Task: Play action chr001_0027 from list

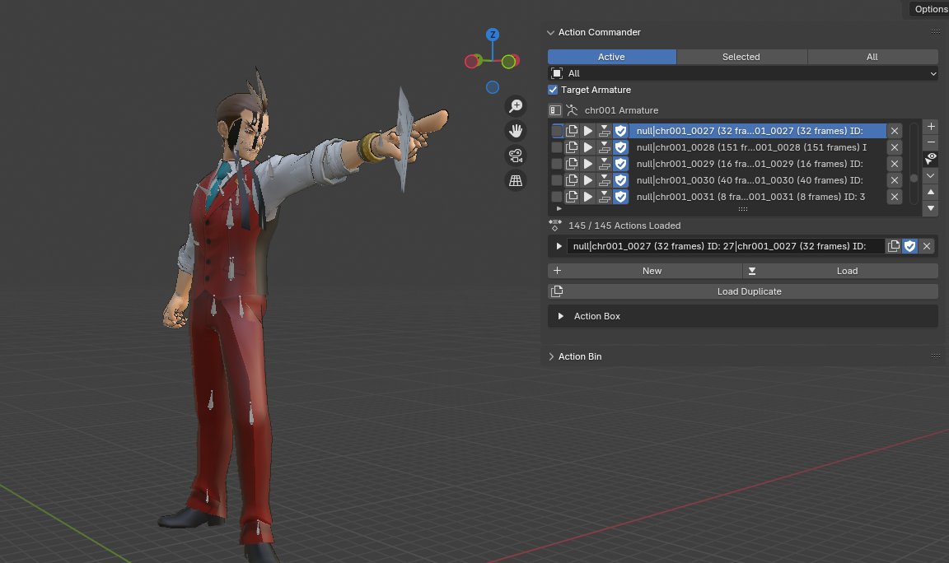Action: pyautogui.click(x=587, y=131)
